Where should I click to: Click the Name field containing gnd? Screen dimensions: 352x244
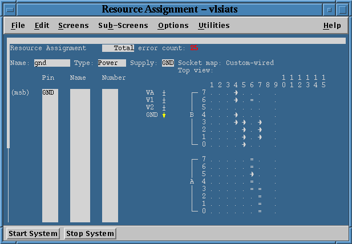(x=52, y=63)
